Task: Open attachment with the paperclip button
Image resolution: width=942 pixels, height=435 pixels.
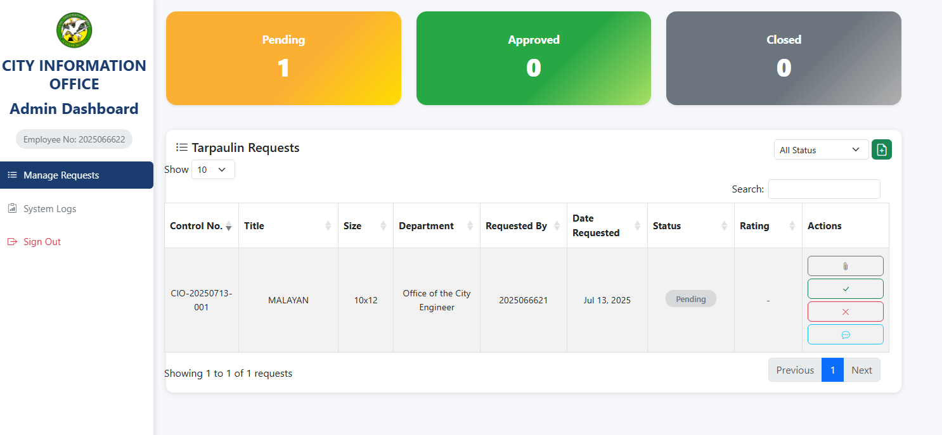Action: [845, 266]
